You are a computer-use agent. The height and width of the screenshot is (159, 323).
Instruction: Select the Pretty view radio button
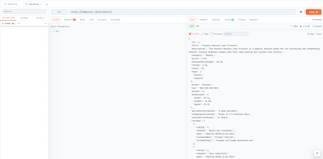190,34
